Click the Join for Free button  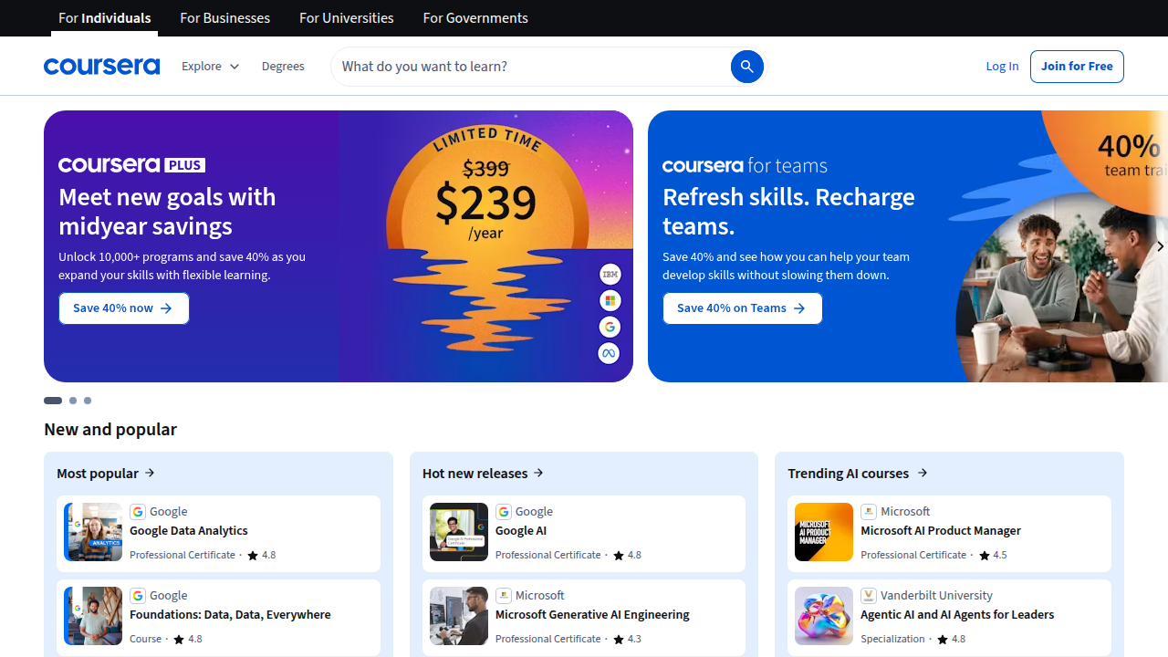click(1077, 67)
